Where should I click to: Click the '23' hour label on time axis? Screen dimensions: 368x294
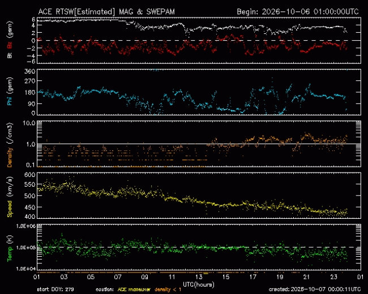click(333, 277)
